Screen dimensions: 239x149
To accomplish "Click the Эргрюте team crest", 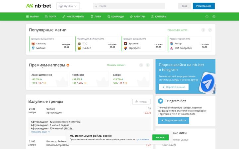I will pyautogui.click(x=125, y=44).
